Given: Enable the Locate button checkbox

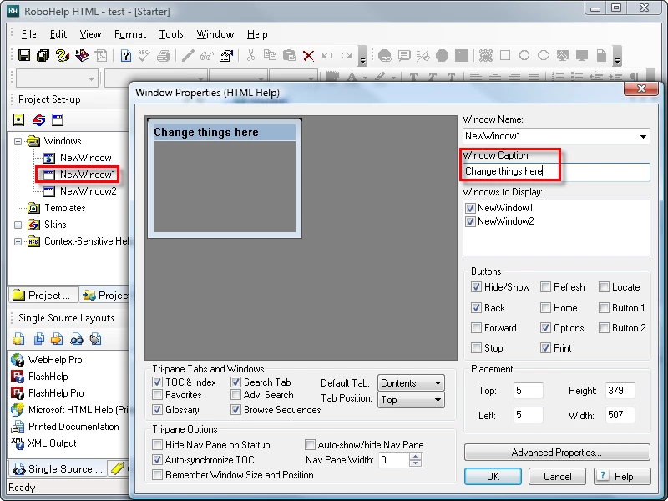Looking at the screenshot, I should point(604,286).
